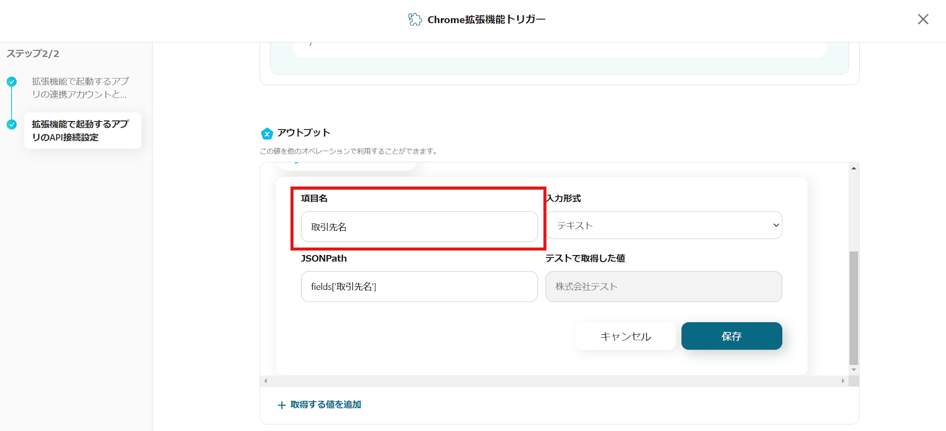Click the description text この値を他のオペレーションで利用することができます。

pos(349,151)
